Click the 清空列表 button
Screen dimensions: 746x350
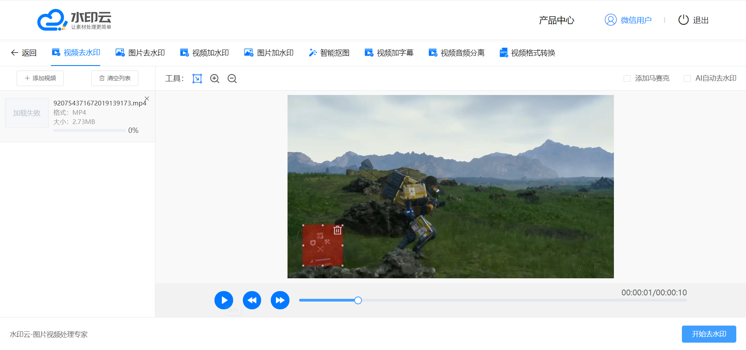tap(115, 78)
